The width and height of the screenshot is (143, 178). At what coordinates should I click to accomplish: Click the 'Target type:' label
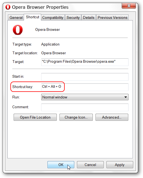click(x=22, y=44)
